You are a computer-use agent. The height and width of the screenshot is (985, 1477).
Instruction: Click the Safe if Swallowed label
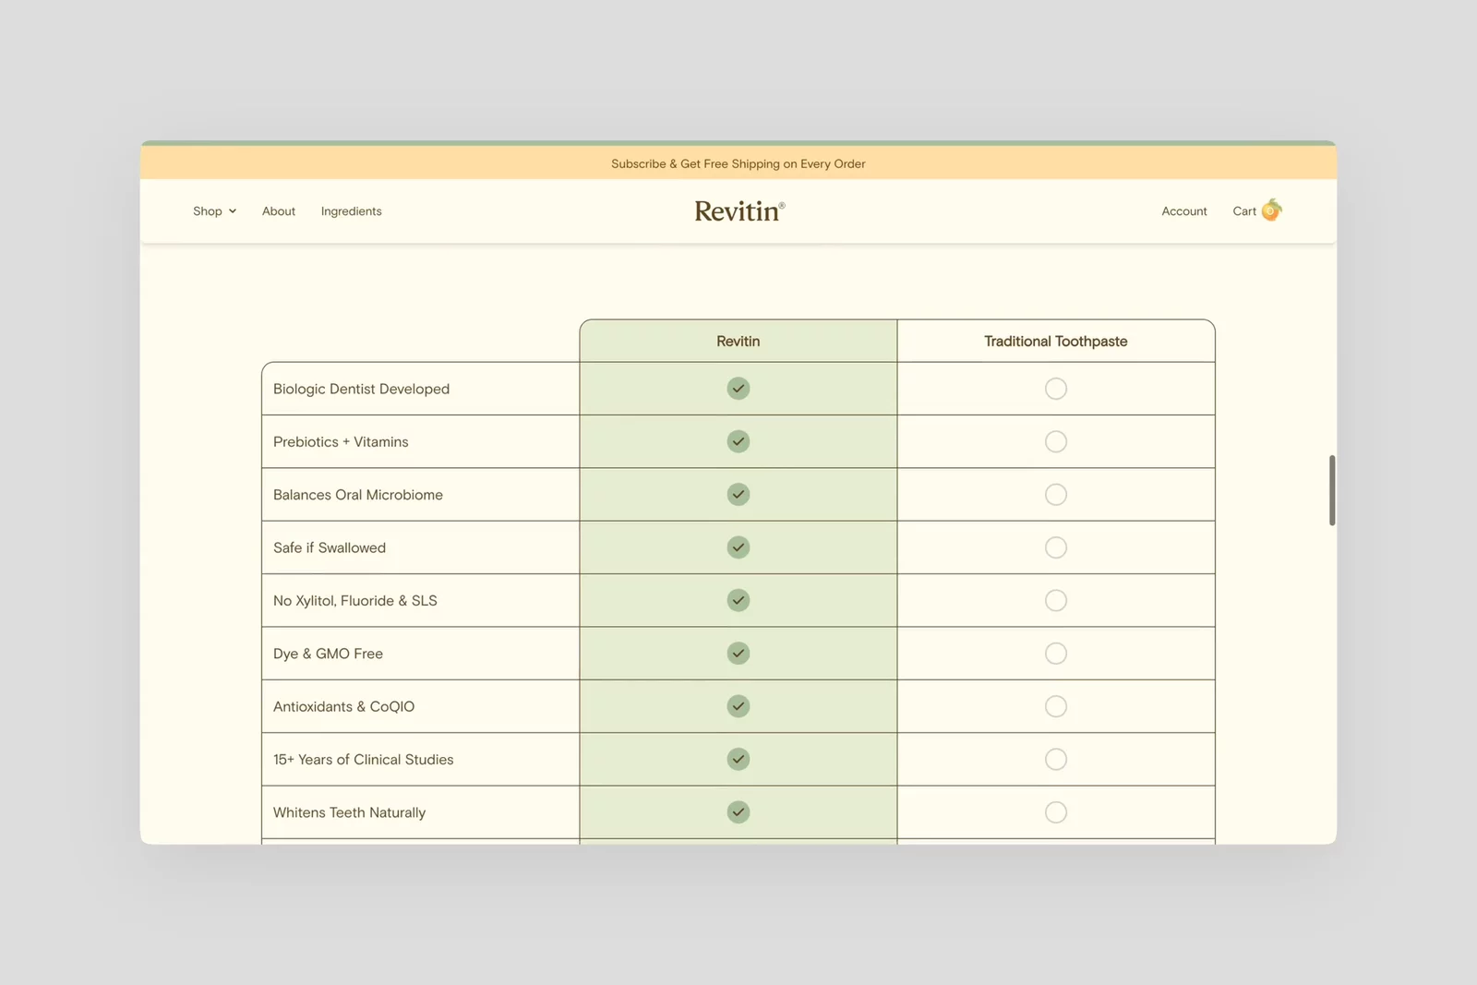click(x=330, y=548)
